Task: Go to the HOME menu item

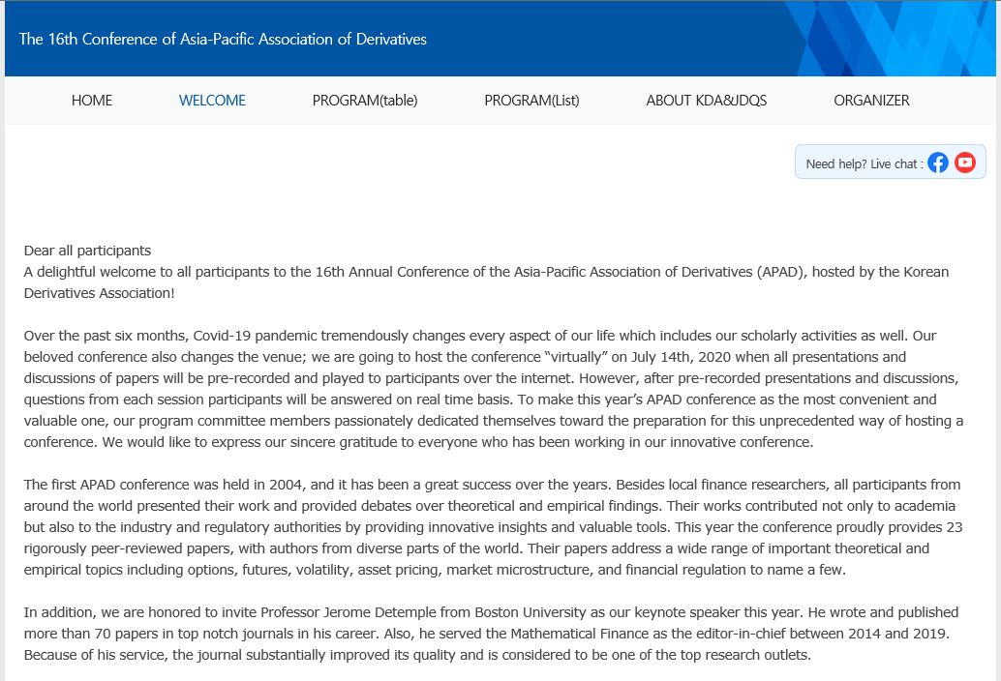Action: (92, 100)
